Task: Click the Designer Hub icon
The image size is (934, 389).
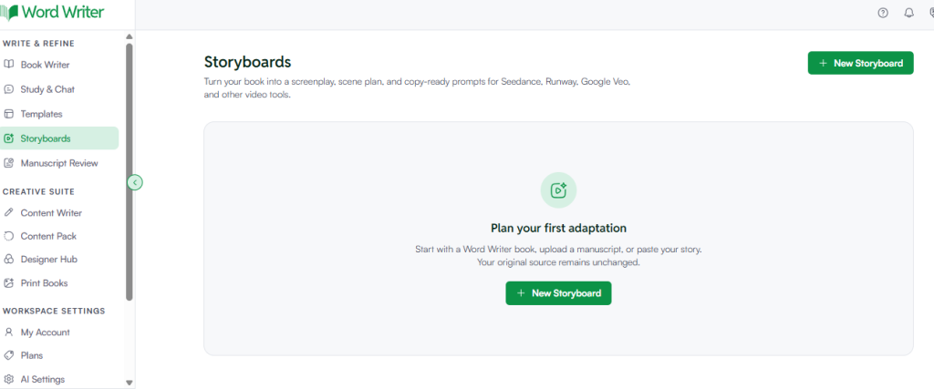Action: (8, 260)
